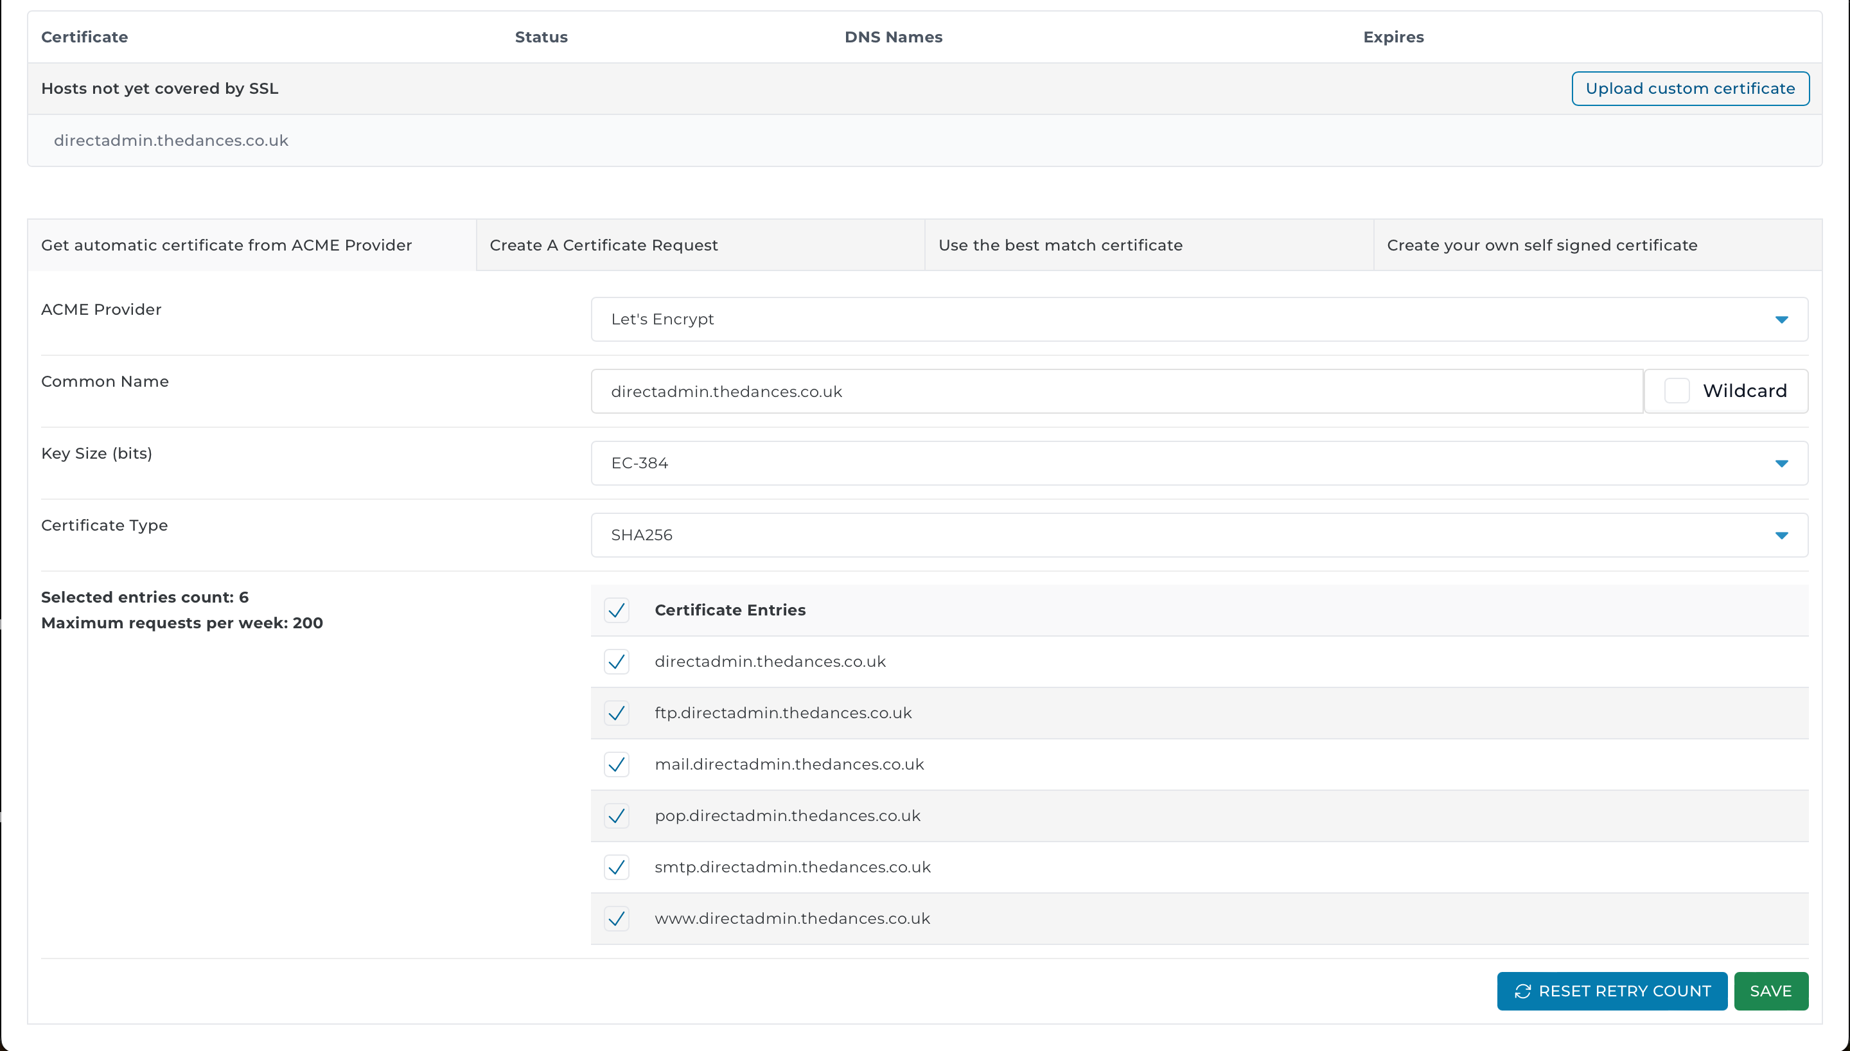Click the Maximum requests per week: 200 text
Screen dimensions: 1850x1051
click(182, 623)
